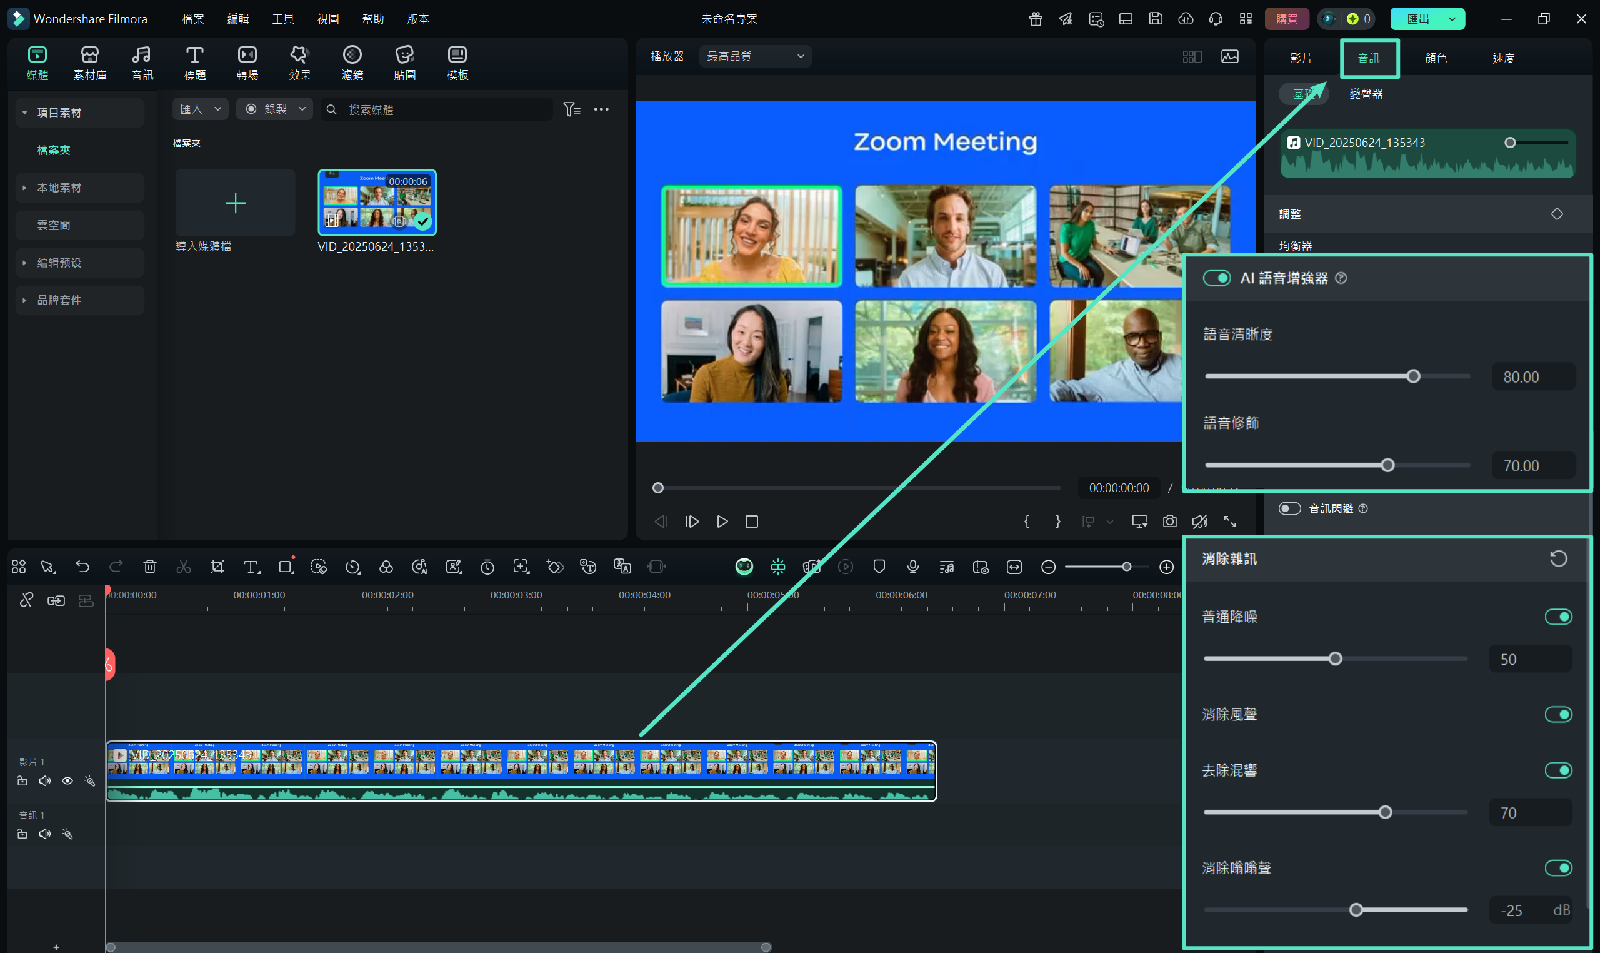Expand the 品牌套件 tree item
Screen dimensions: 1600x953
click(24, 300)
